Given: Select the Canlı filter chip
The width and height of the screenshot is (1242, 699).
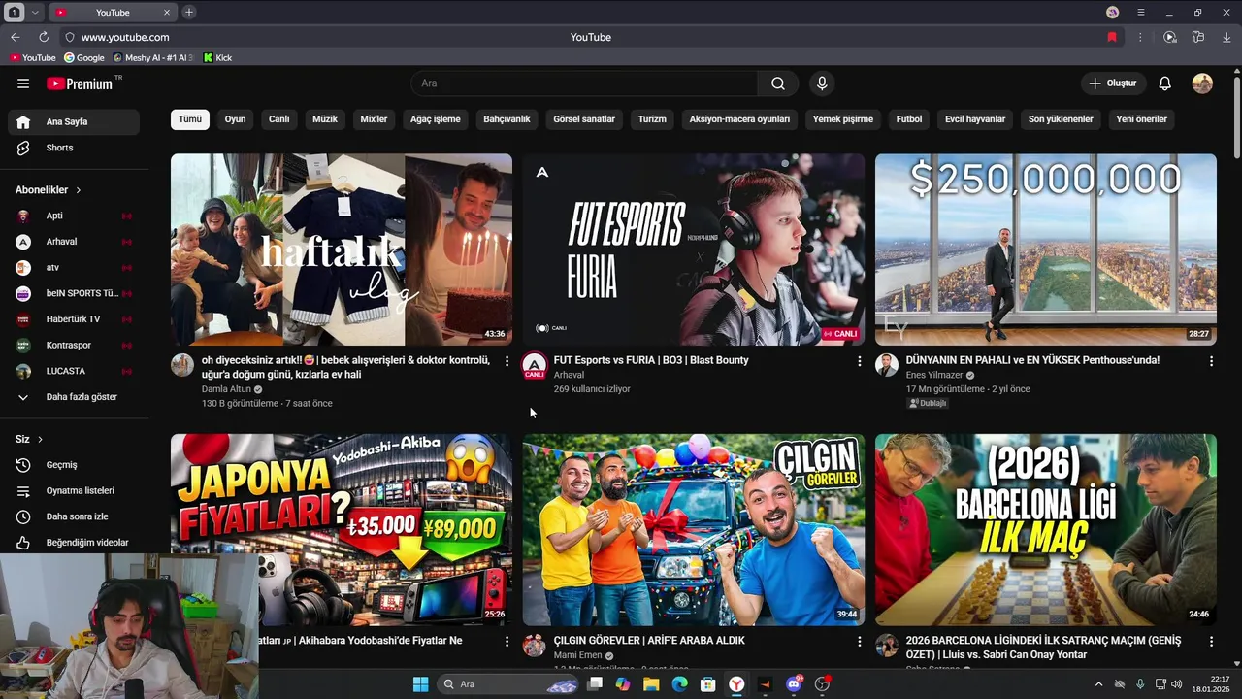Looking at the screenshot, I should click(279, 119).
